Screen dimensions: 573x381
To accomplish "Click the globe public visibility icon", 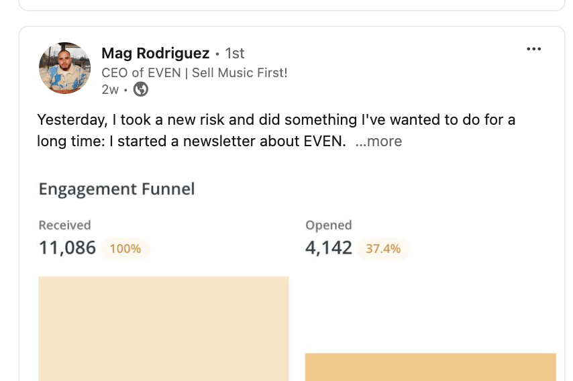I will pos(141,89).
